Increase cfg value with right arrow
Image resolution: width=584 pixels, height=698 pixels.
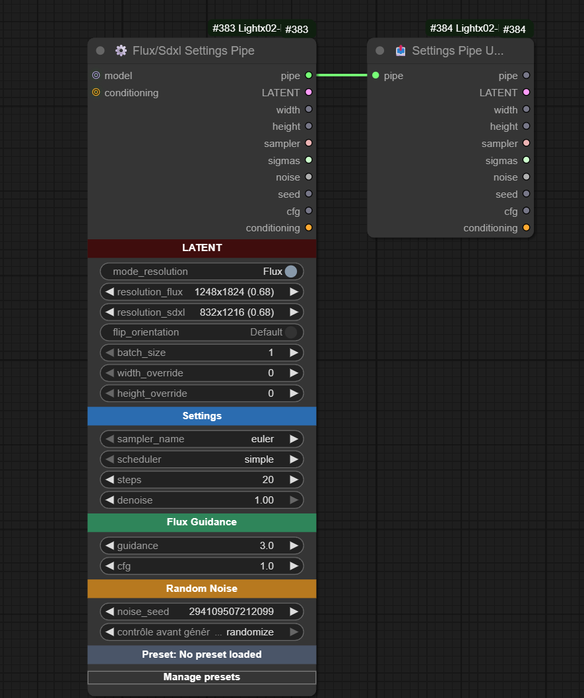pyautogui.click(x=294, y=566)
